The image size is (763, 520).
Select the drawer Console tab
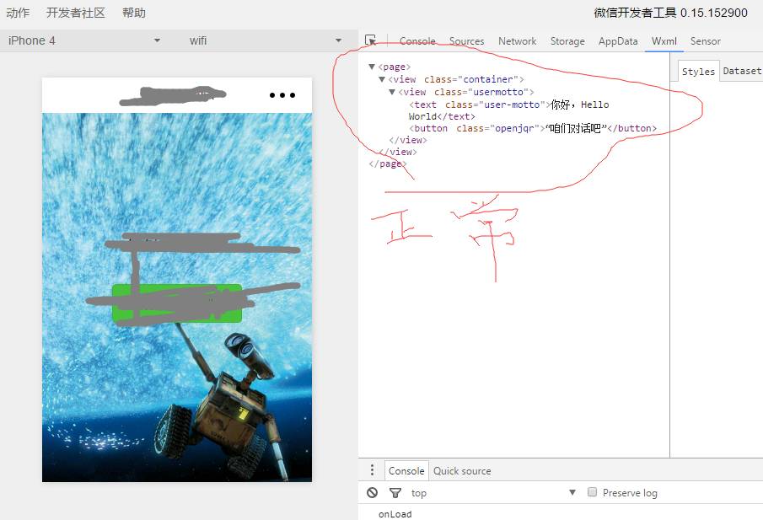[406, 471]
